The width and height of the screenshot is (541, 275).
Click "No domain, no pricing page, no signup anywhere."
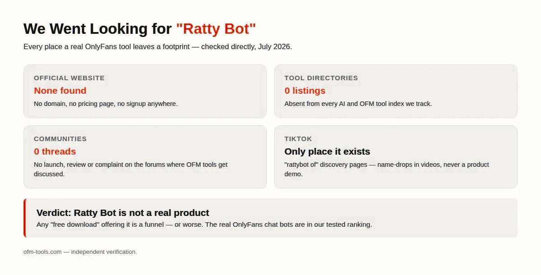[105, 104]
